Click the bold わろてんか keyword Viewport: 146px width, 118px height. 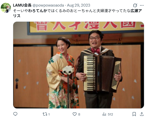coord(38,11)
